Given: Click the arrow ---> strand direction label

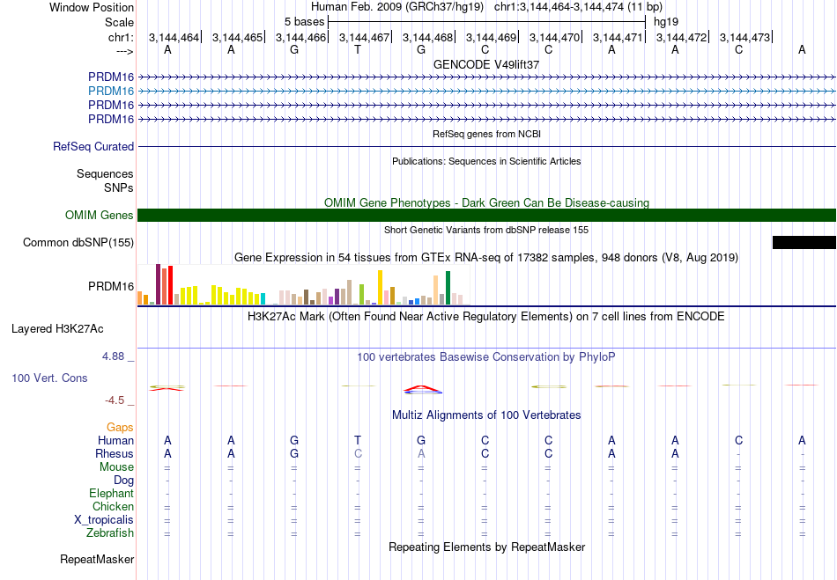Looking at the screenshot, I should click(125, 51).
